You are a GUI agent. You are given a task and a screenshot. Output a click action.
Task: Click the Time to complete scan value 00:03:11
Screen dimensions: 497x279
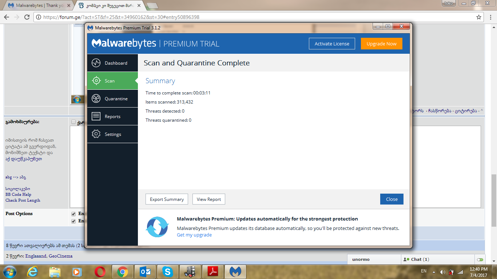tap(202, 93)
